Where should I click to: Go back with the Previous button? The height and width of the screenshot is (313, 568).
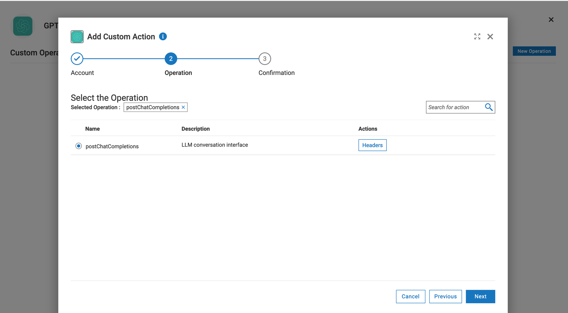[445, 296]
